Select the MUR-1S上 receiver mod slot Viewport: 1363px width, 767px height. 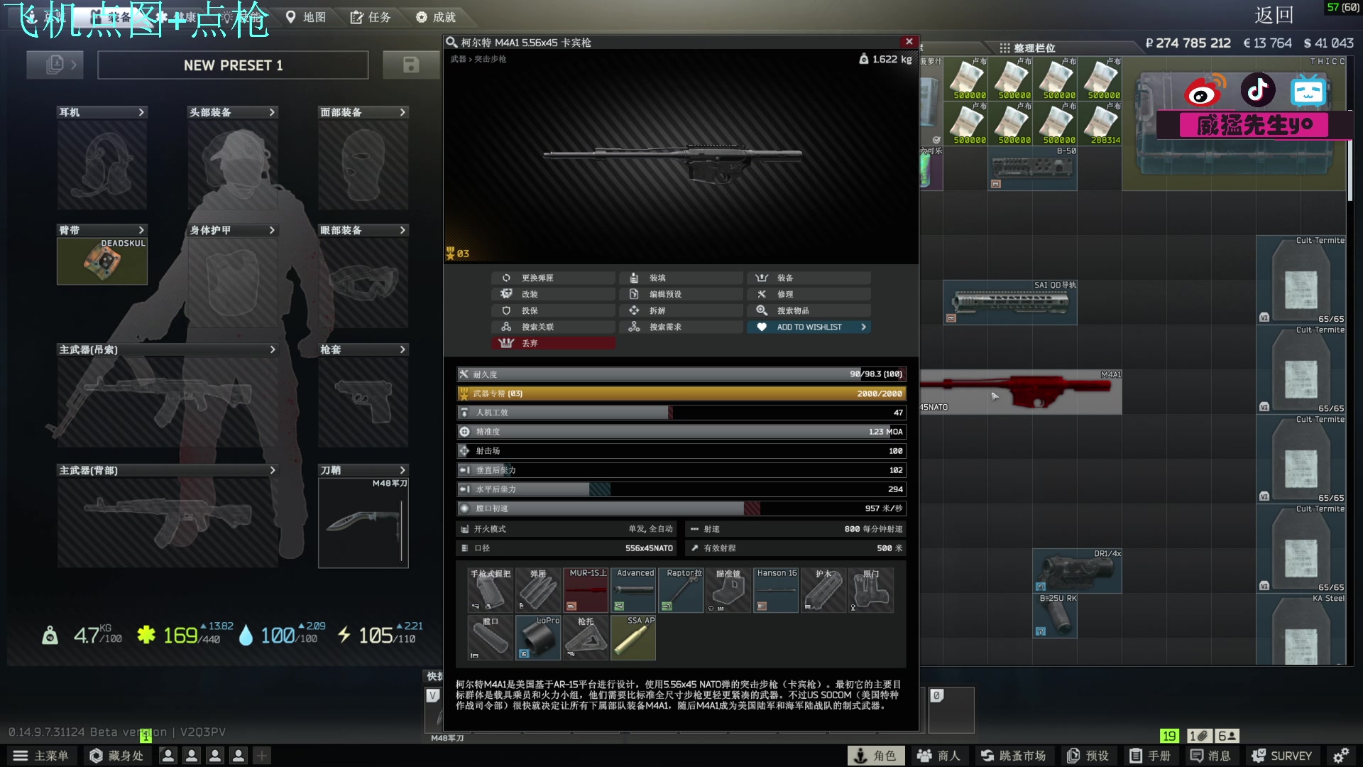(x=586, y=589)
